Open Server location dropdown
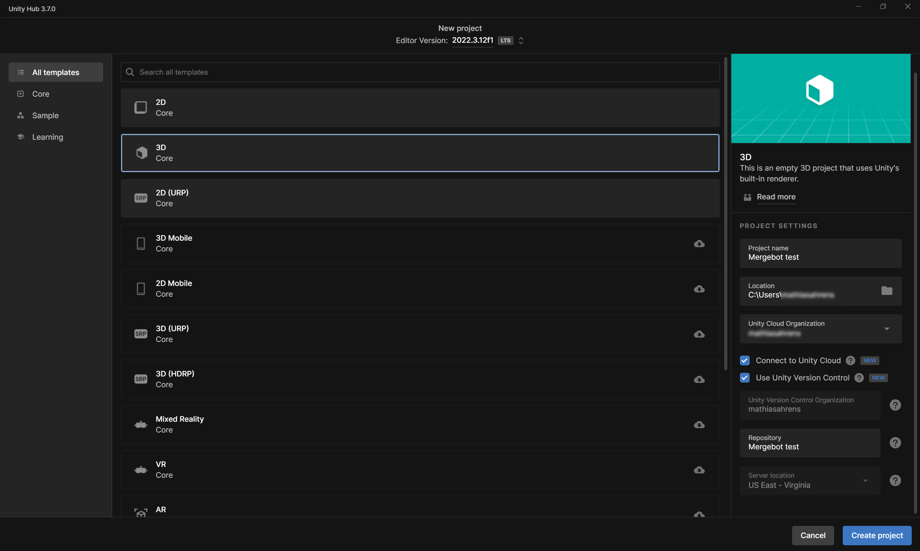This screenshot has height=551, width=920. pyautogui.click(x=865, y=481)
